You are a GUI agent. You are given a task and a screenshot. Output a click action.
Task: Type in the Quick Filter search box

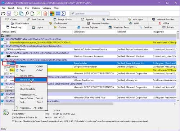[x=90, y=14]
